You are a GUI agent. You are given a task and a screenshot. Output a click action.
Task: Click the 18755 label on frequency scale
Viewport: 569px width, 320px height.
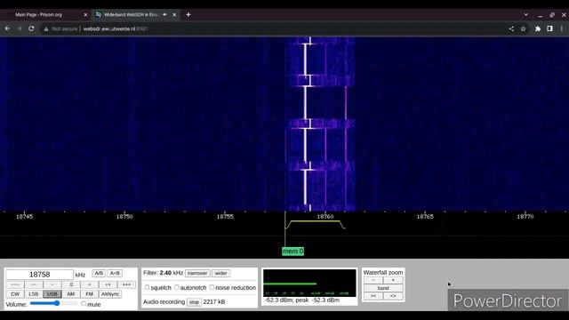pos(225,217)
